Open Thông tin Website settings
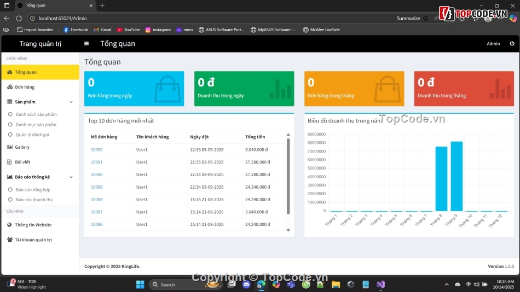The height and width of the screenshot is (292, 520). click(33, 225)
